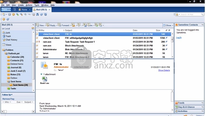
Task: Click the copy documents toolbar icon
Action: pyautogui.click(x=34, y=15)
